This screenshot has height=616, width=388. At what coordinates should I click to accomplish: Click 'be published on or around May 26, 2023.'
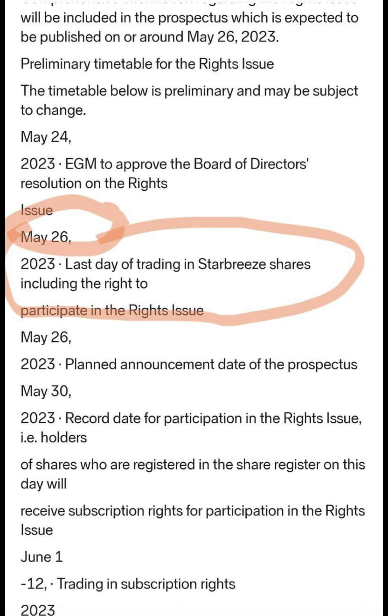point(150,37)
